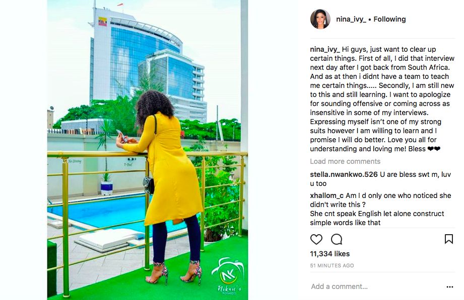The image size is (464, 300).
Task: Open the three-dot more options menu
Action: click(x=450, y=287)
